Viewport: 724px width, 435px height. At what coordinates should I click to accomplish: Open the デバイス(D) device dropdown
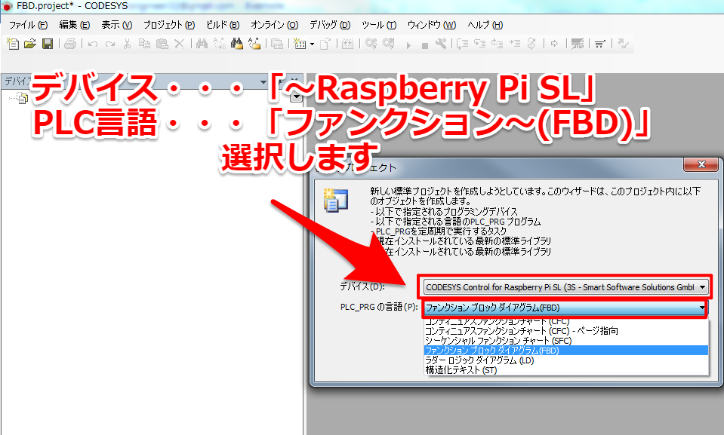point(703,287)
